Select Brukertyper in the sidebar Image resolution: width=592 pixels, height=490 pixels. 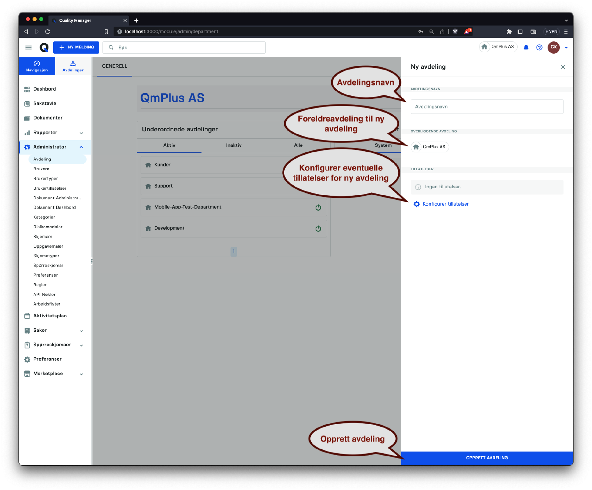pyautogui.click(x=46, y=179)
